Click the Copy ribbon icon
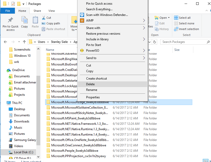Screen dimensions: 211x162 coord(24,20)
